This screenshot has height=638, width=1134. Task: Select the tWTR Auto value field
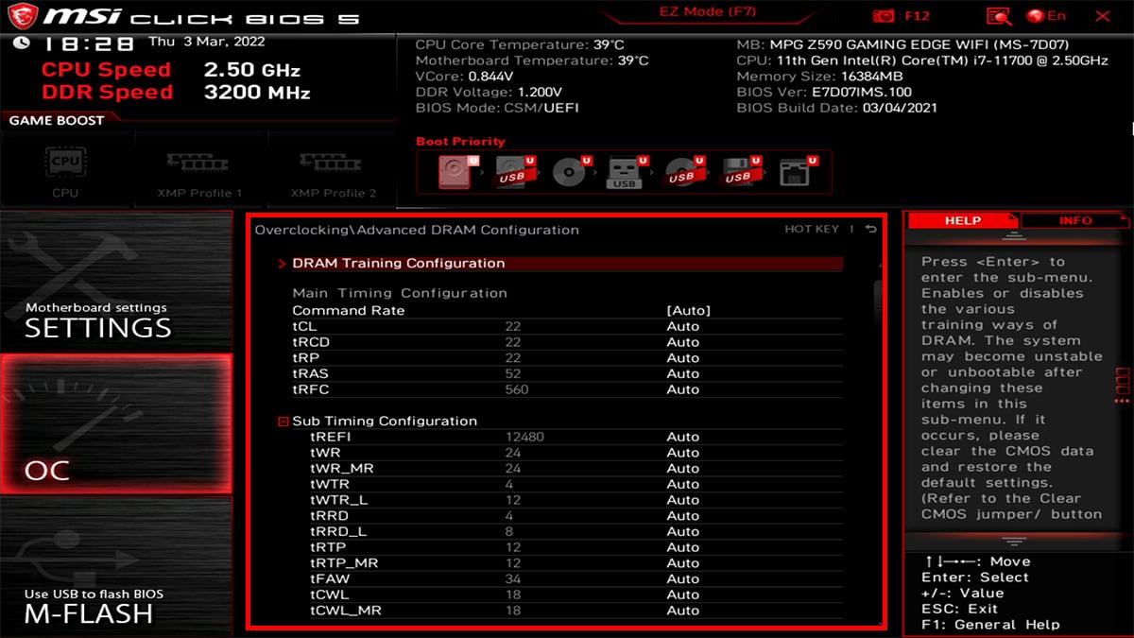[683, 485]
